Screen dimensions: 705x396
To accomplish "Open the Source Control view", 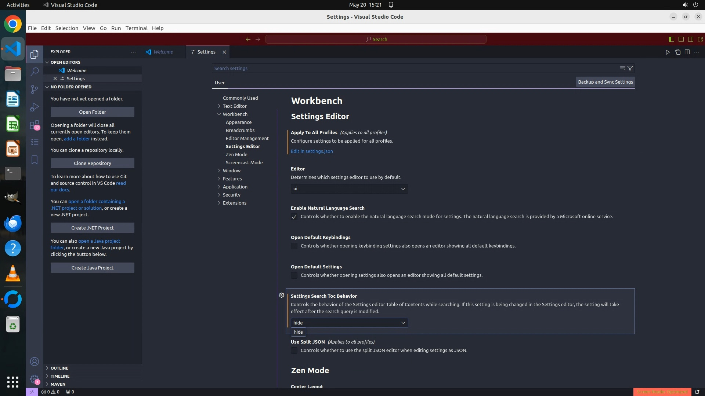I will 35,89.
